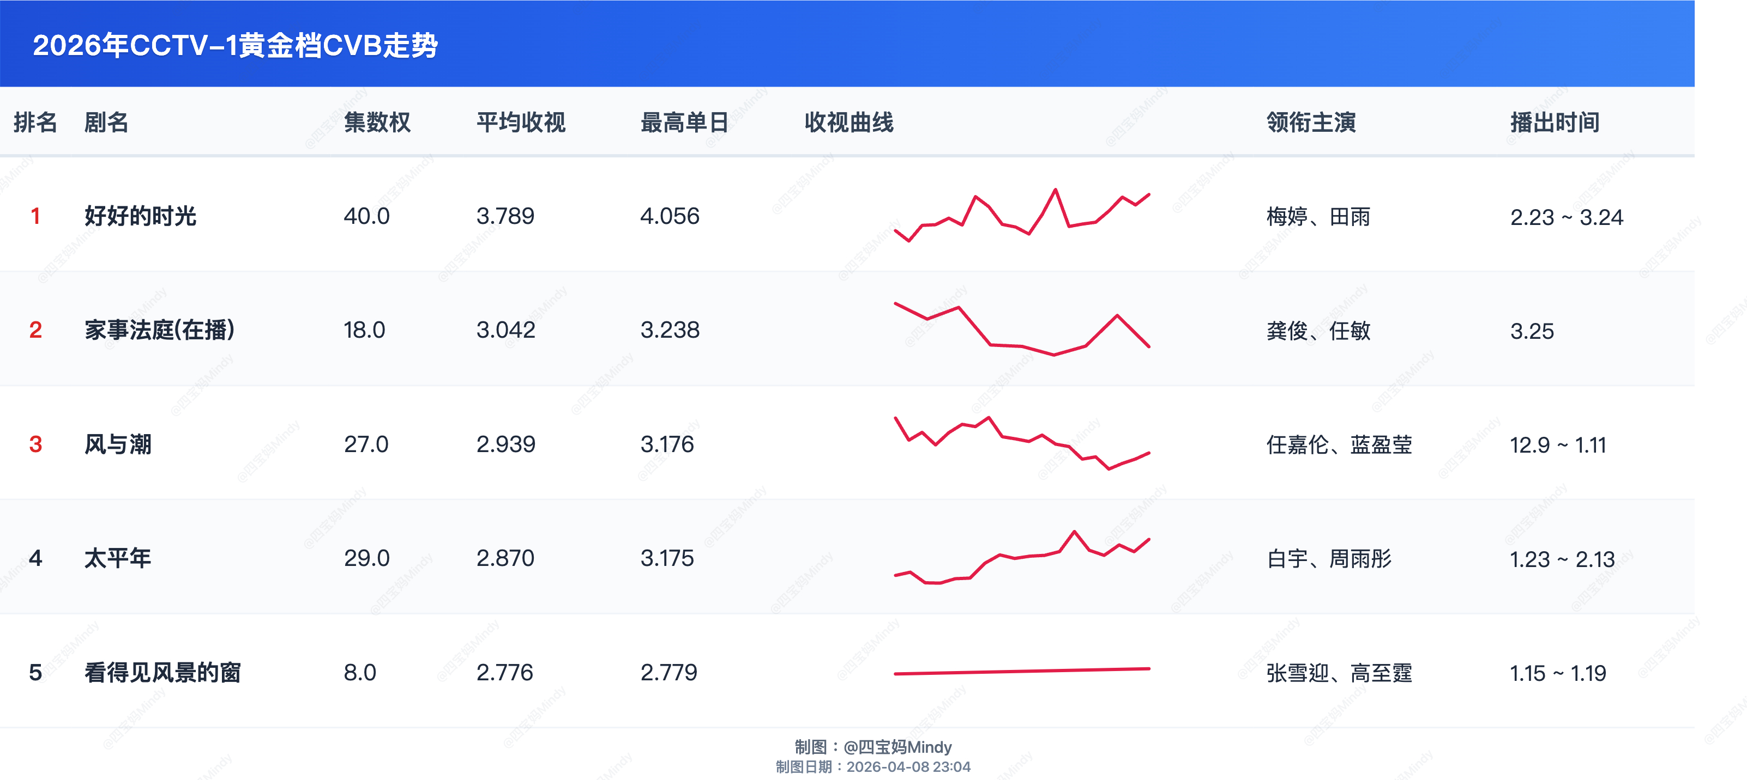Click the 太平年 drama title
Image resolution: width=1747 pixels, height=780 pixels.
click(x=117, y=558)
